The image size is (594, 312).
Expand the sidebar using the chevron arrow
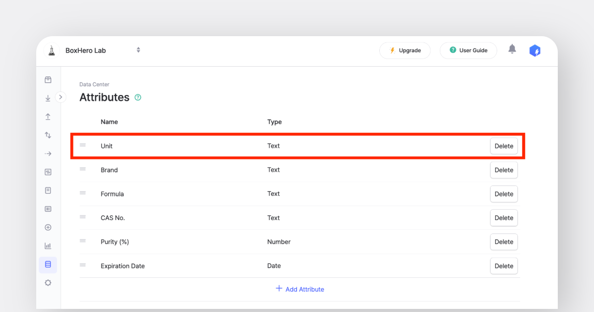point(61,97)
